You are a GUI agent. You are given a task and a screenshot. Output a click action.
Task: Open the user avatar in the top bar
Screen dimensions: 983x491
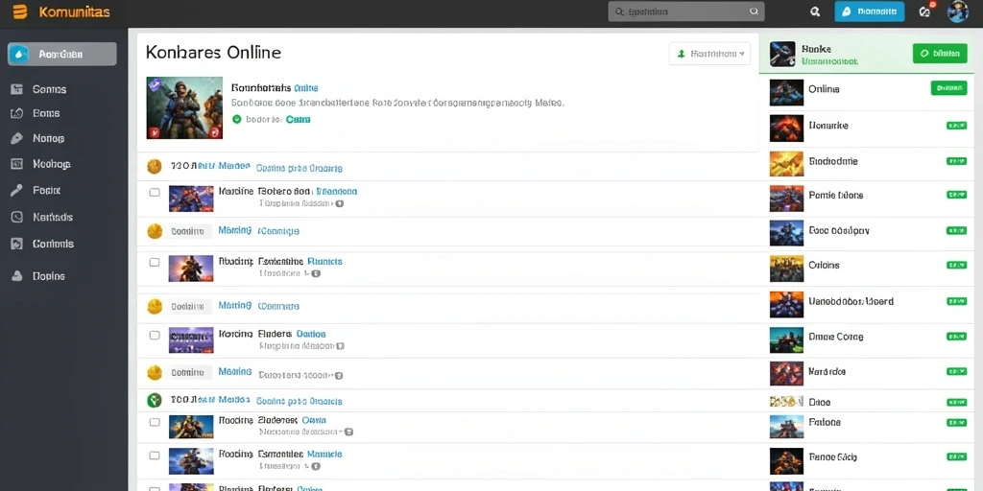pyautogui.click(x=957, y=12)
